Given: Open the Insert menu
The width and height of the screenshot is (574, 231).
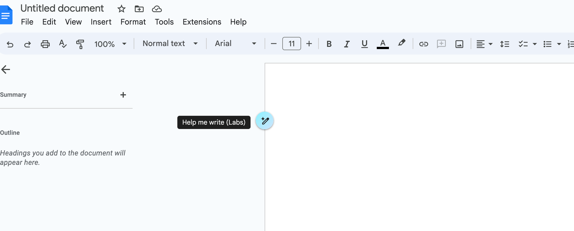Looking at the screenshot, I should pyautogui.click(x=101, y=22).
